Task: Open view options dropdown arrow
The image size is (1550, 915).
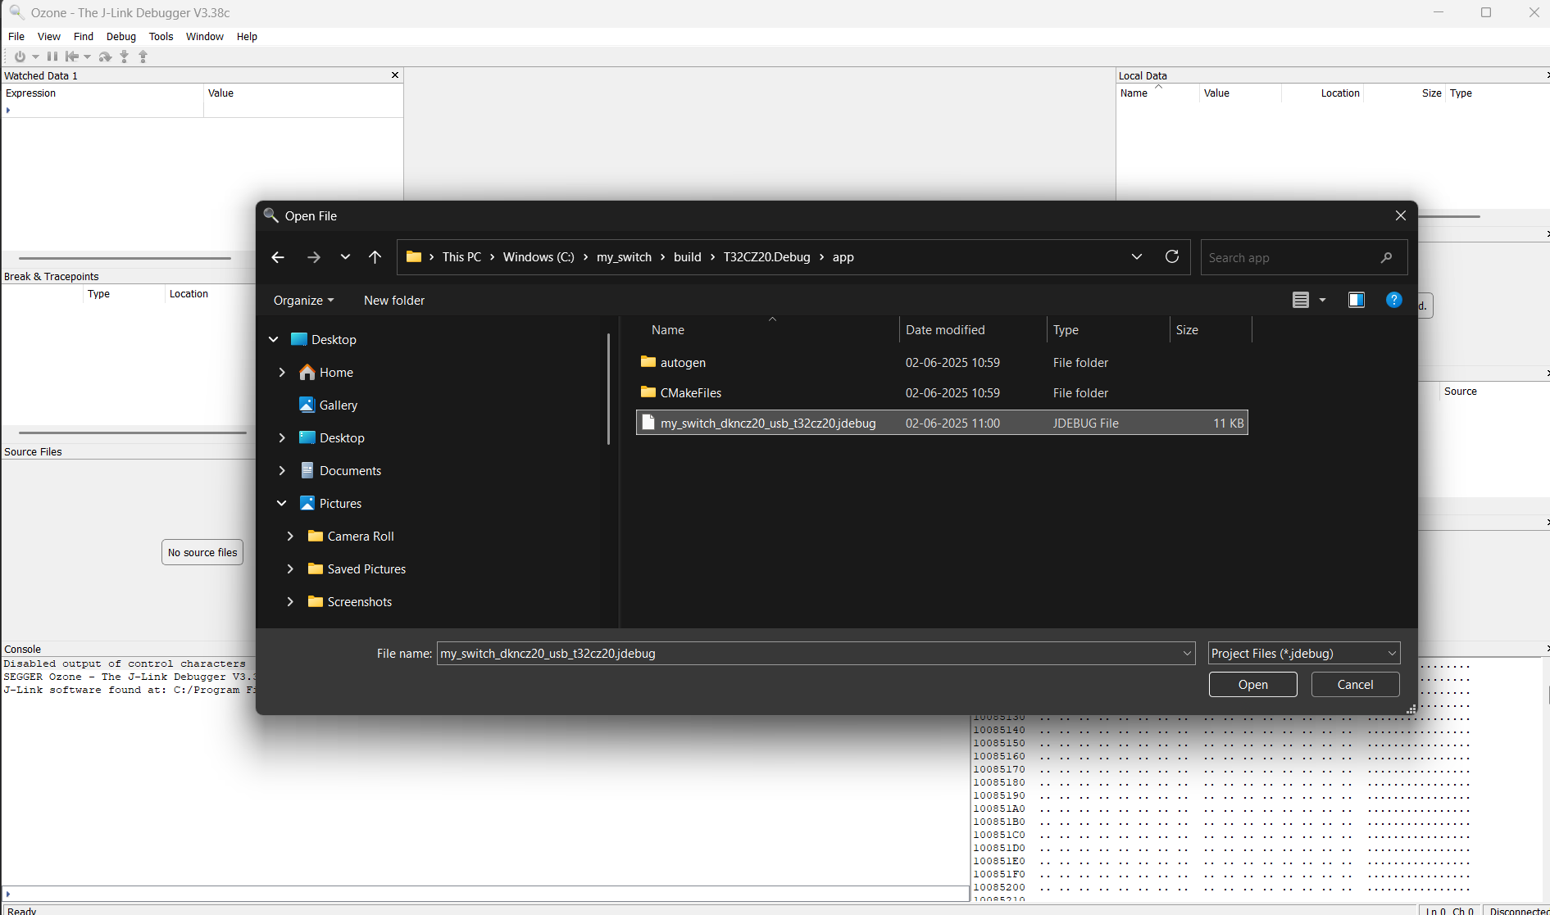Action: coord(1322,300)
